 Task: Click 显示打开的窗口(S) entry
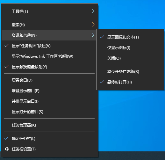[49, 112]
